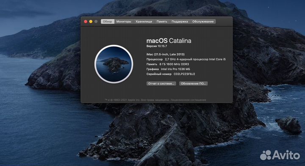Open Обновление ПО software update

coord(193,84)
